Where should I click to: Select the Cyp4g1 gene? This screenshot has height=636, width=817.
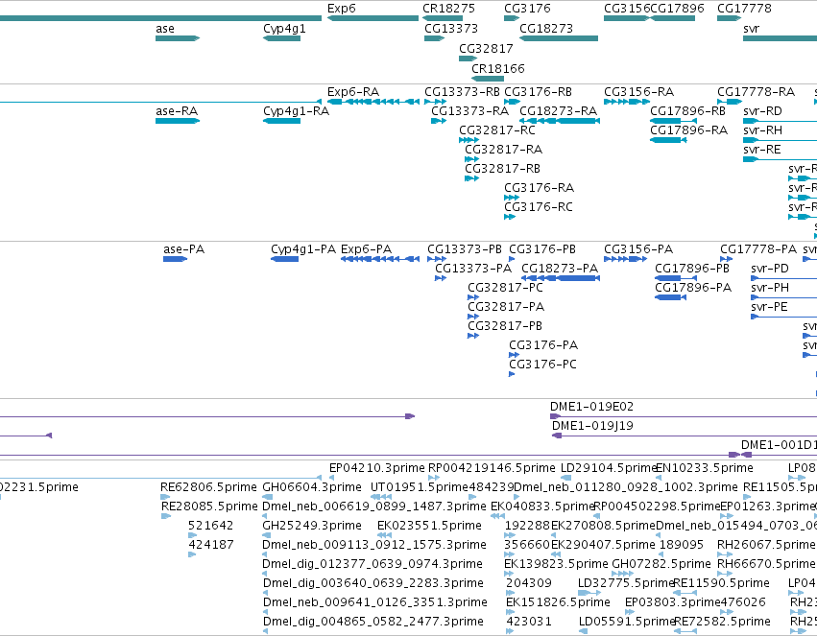[281, 38]
